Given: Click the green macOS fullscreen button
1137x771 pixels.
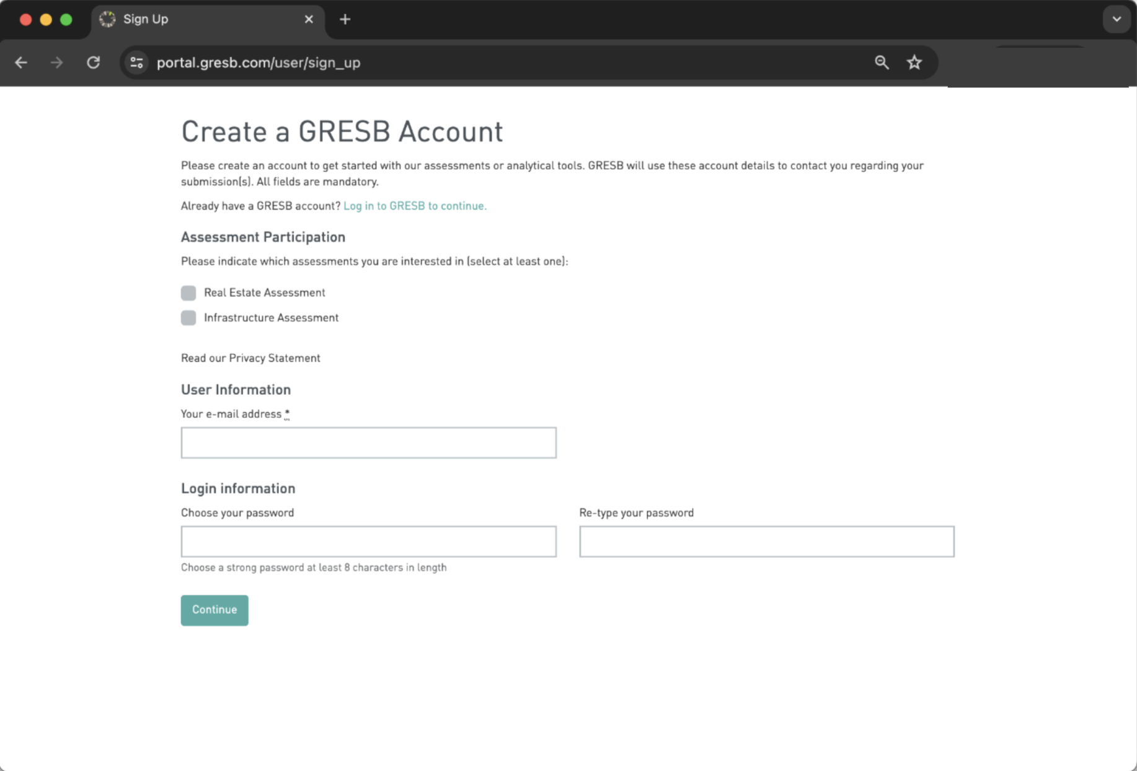Looking at the screenshot, I should tap(66, 20).
